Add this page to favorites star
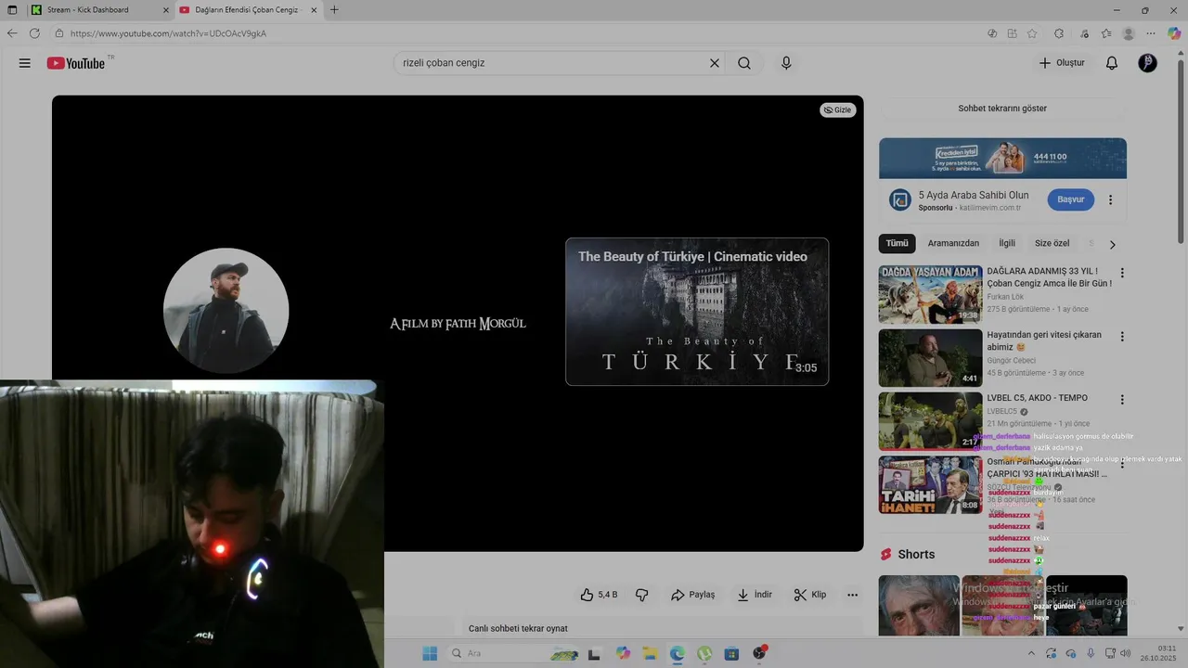 click(x=1032, y=33)
